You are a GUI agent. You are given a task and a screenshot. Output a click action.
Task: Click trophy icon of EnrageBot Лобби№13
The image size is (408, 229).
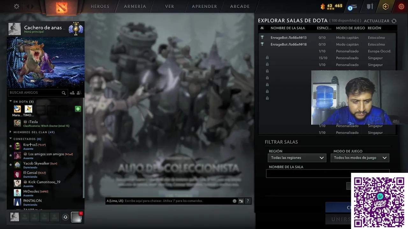(262, 38)
